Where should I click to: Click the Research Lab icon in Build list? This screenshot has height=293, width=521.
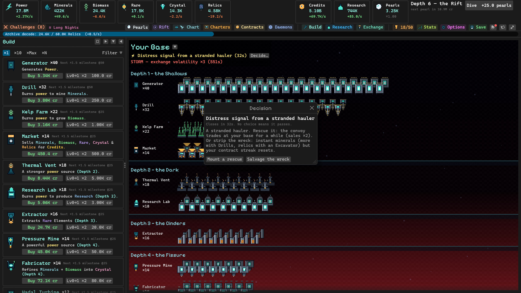point(11,193)
